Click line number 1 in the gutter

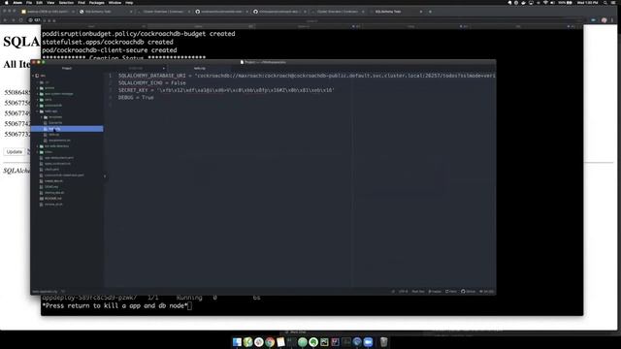(110, 76)
